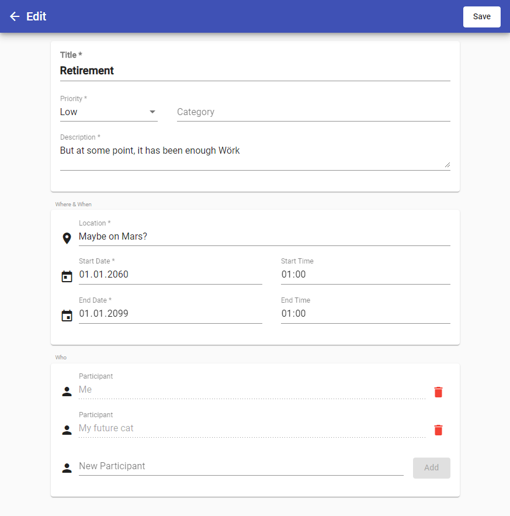Screen dimensions: 510x516
Task: Save the edited event
Action: pyautogui.click(x=482, y=17)
